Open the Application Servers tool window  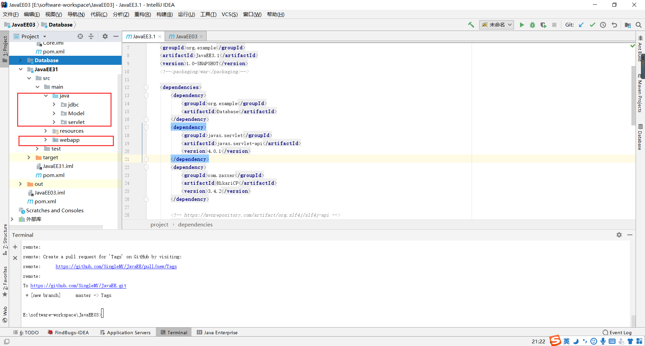pos(125,333)
